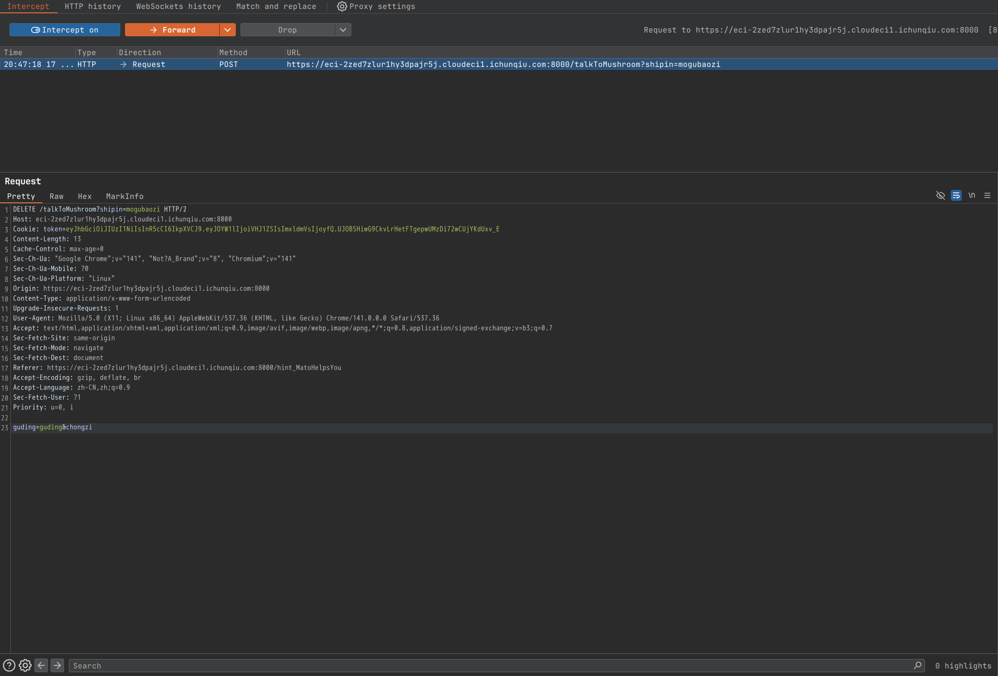Image resolution: width=998 pixels, height=676 pixels.
Task: Toggle show newline characters \n icon
Action: click(x=972, y=196)
